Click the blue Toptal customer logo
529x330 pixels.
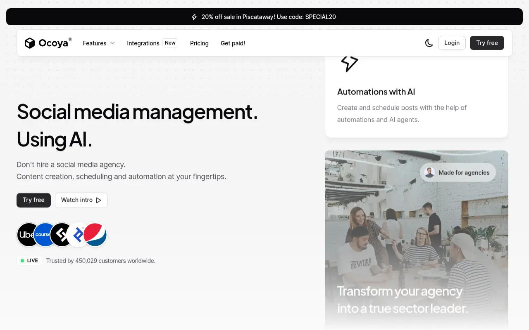pyautogui.click(x=77, y=235)
